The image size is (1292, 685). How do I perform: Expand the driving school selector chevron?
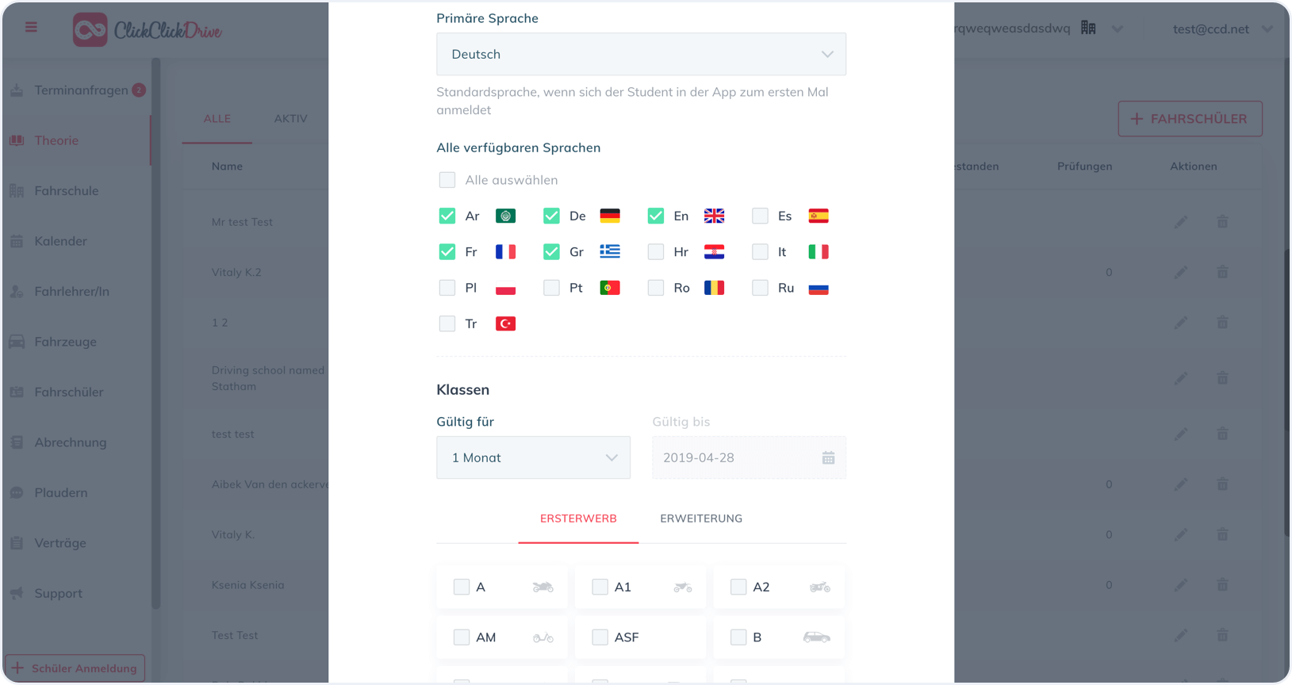(1118, 29)
